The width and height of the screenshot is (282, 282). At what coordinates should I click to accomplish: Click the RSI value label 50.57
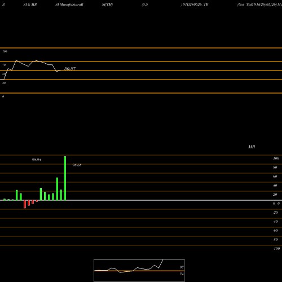click(70, 69)
